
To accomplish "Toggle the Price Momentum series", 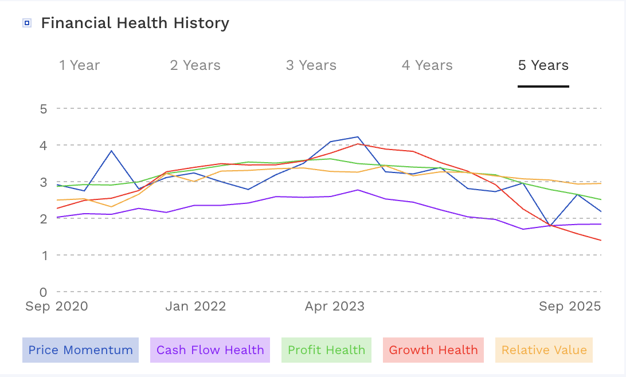I will click(80, 349).
